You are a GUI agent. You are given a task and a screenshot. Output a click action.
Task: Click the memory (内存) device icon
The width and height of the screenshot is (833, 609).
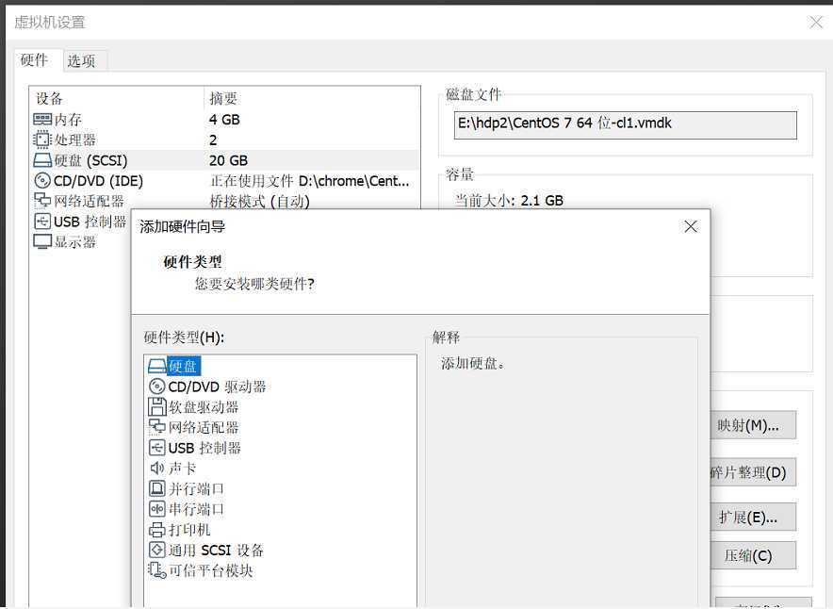(x=42, y=119)
